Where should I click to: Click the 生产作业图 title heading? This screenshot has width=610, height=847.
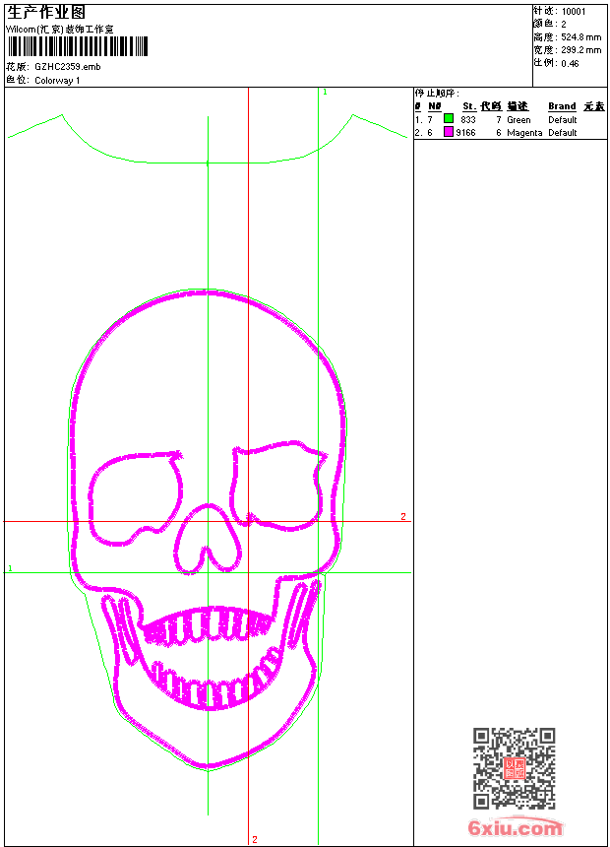click(x=46, y=12)
